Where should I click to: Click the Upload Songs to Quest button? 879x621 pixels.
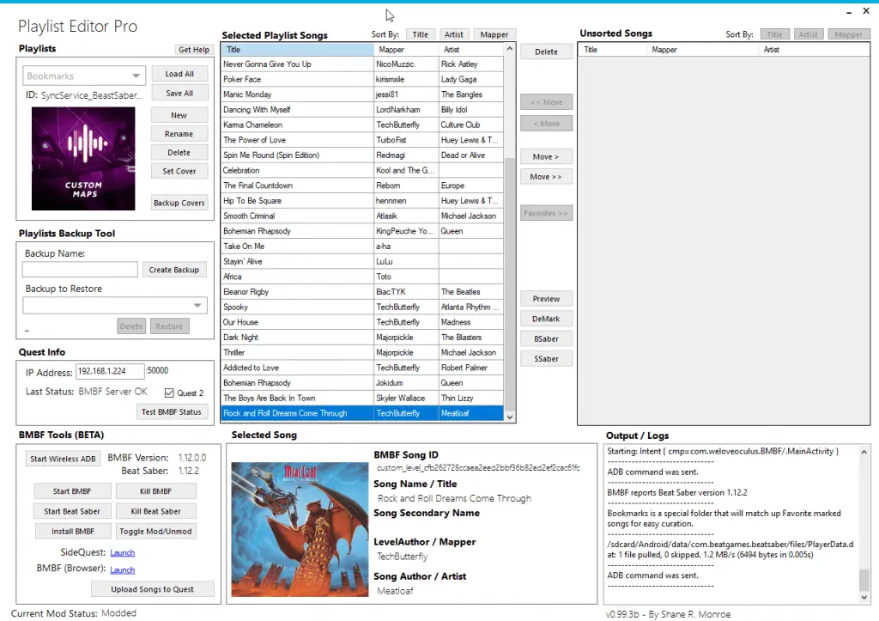click(x=152, y=589)
